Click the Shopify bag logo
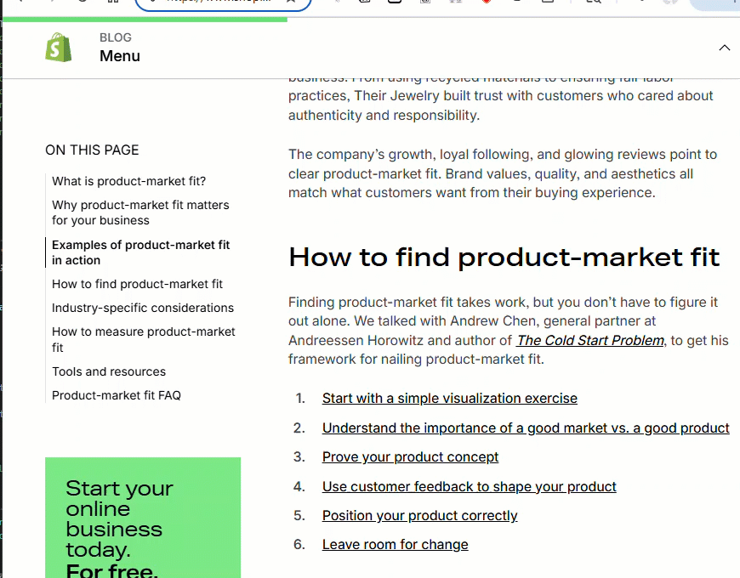 tap(59, 48)
